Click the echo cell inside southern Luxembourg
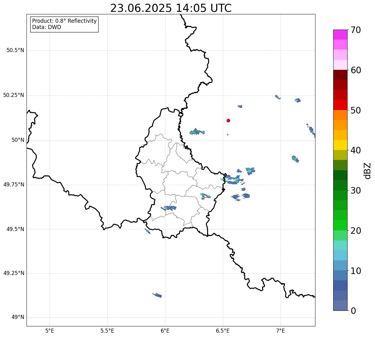The width and height of the screenshot is (375, 337). [169, 208]
